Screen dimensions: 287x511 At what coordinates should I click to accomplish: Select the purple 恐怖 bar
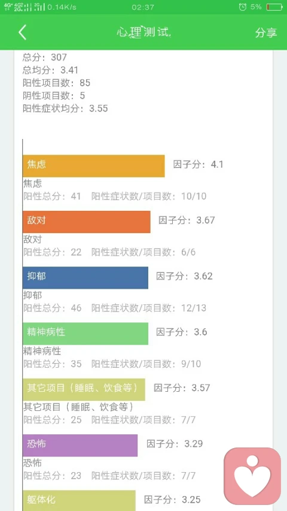(x=80, y=445)
